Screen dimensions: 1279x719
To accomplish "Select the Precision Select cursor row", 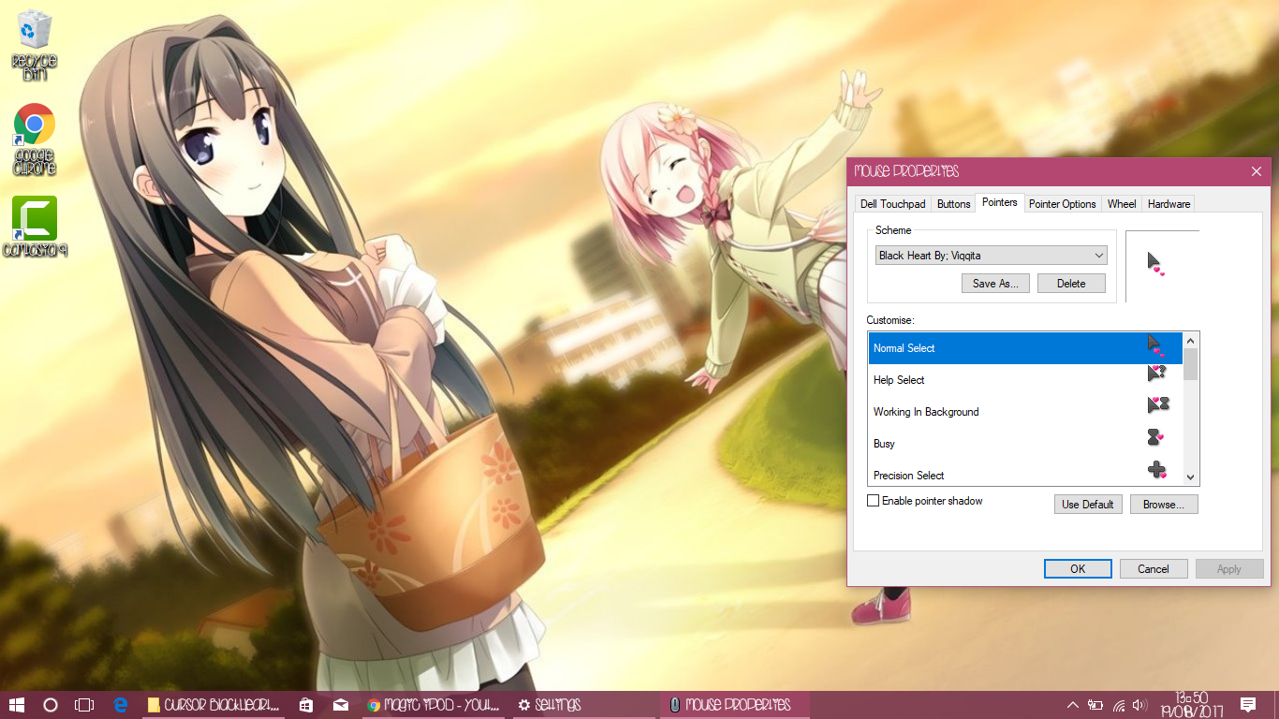I will point(1025,474).
